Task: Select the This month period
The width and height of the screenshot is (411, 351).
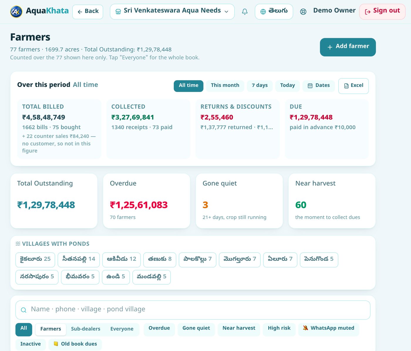Action: click(225, 86)
